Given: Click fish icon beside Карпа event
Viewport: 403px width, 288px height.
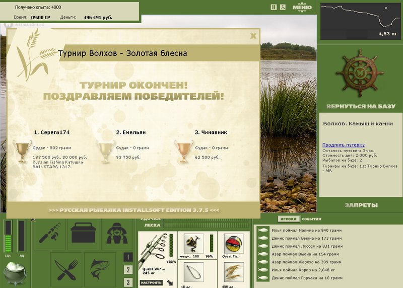Looking at the screenshot, I should [263, 270].
